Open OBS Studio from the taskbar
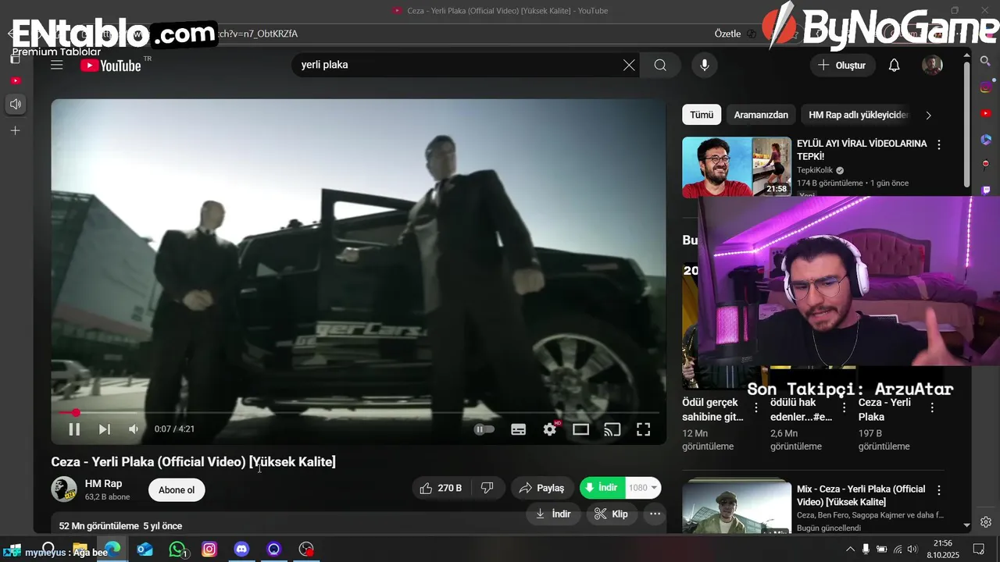This screenshot has height=562, width=1000. pos(306,550)
